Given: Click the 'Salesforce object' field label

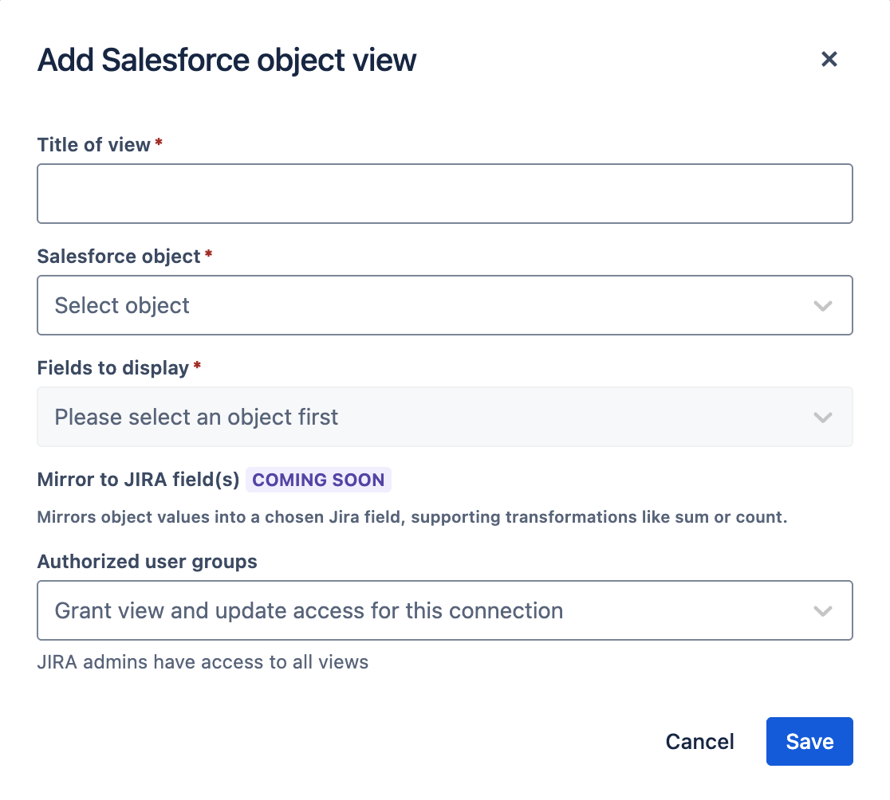Looking at the screenshot, I should tap(118, 256).
